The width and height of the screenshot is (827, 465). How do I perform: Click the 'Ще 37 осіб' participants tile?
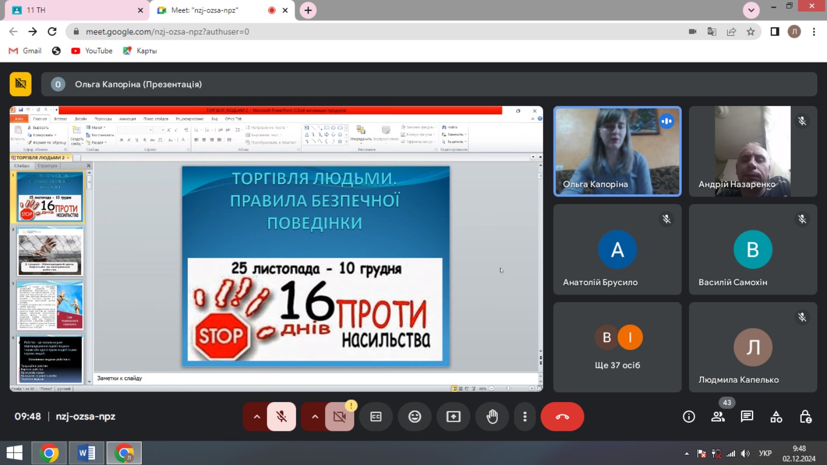[x=617, y=347]
